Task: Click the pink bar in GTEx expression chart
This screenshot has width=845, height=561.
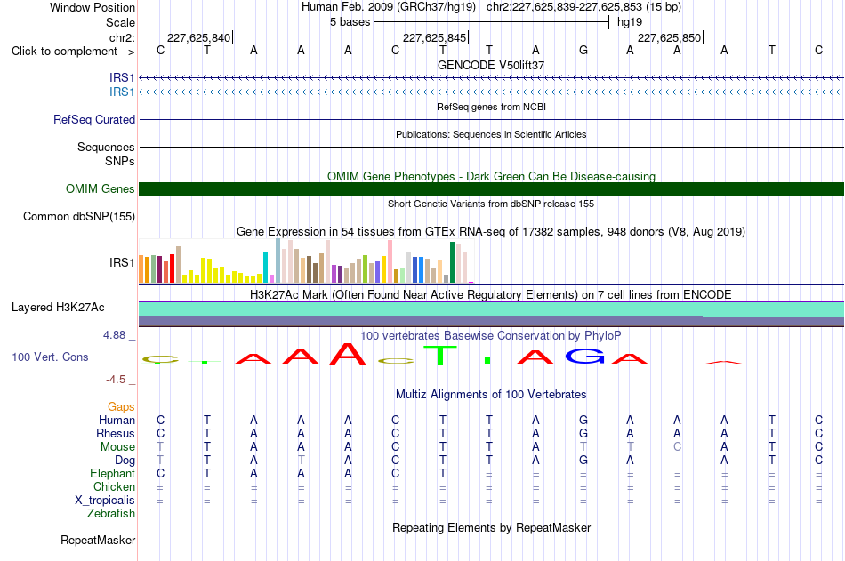Action: coord(390,261)
